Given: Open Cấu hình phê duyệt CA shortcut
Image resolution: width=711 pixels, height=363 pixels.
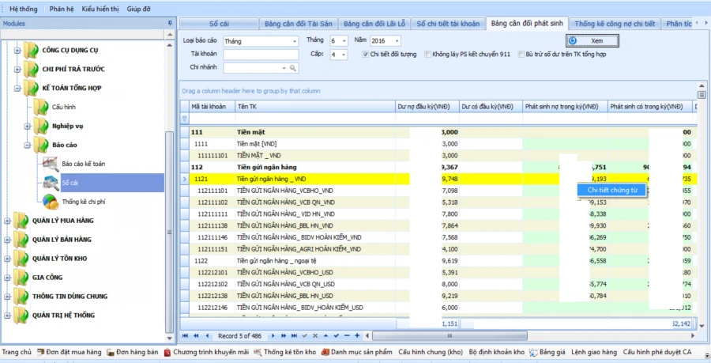Looking at the screenshot, I should 657,352.
